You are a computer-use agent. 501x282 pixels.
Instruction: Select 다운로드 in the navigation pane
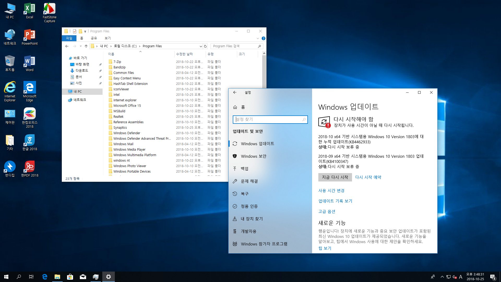[82, 70]
